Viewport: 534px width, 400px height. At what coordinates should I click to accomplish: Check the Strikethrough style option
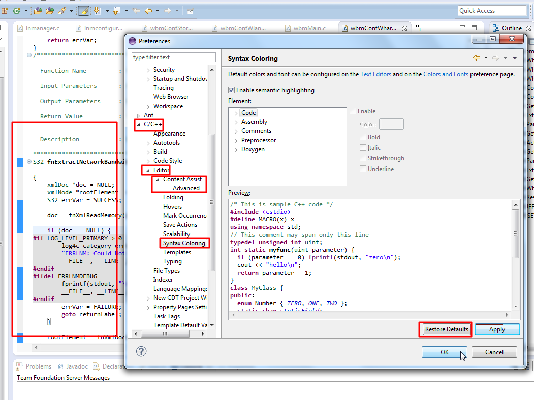pos(363,158)
